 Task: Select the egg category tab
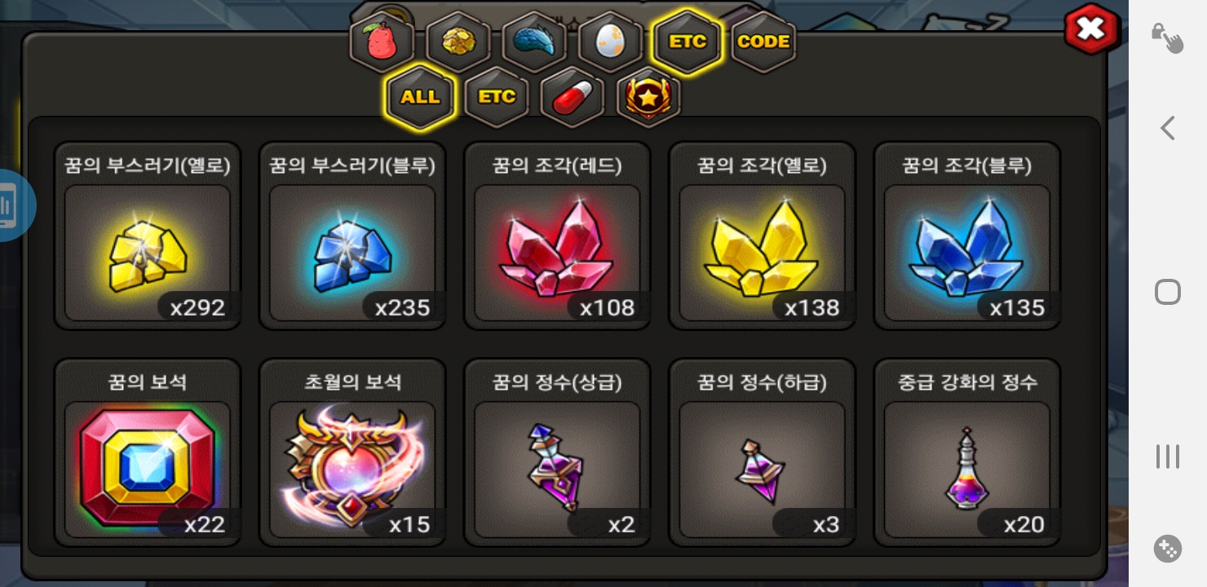point(611,42)
